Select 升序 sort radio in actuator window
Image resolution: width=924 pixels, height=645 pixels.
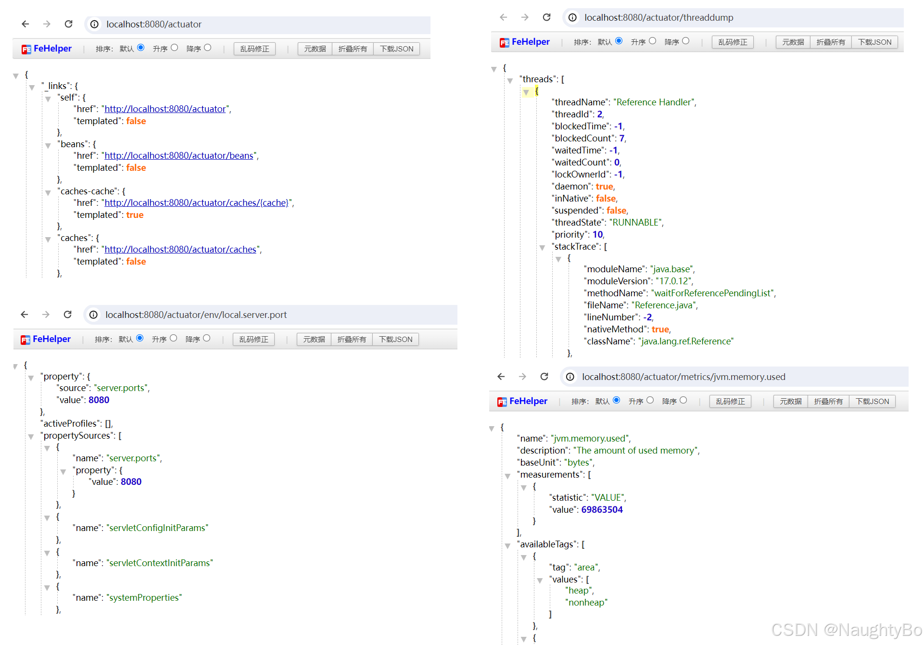pyautogui.click(x=175, y=48)
